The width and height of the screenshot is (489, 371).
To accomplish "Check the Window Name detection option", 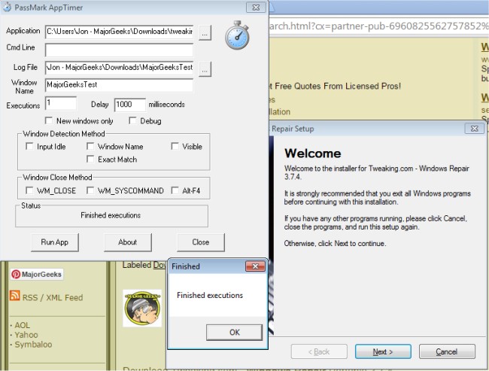I will 90,146.
